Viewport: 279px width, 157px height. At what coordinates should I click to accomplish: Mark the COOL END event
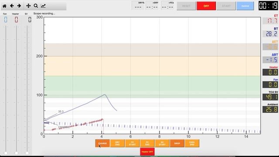point(192,143)
